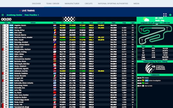173x108 pixels.
Task: Click the fullscreen expand arrows icon
Action: [165, 15]
